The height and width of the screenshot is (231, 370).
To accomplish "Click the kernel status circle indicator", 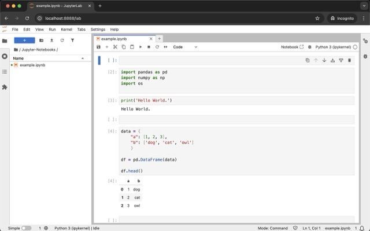I will [355, 47].
